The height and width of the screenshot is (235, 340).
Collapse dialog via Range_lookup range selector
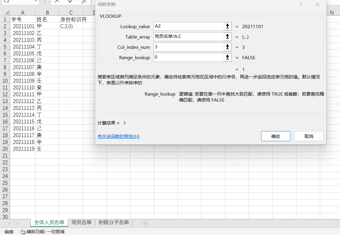(x=227, y=57)
